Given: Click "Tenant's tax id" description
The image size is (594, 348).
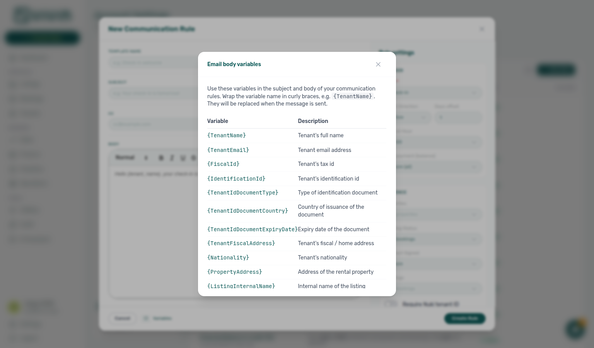Looking at the screenshot, I should pyautogui.click(x=316, y=164).
